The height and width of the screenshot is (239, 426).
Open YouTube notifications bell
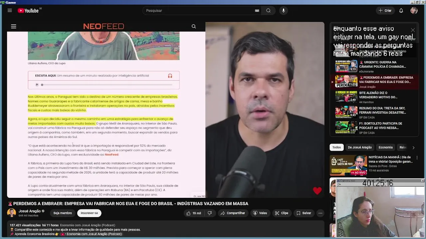tap(401, 11)
